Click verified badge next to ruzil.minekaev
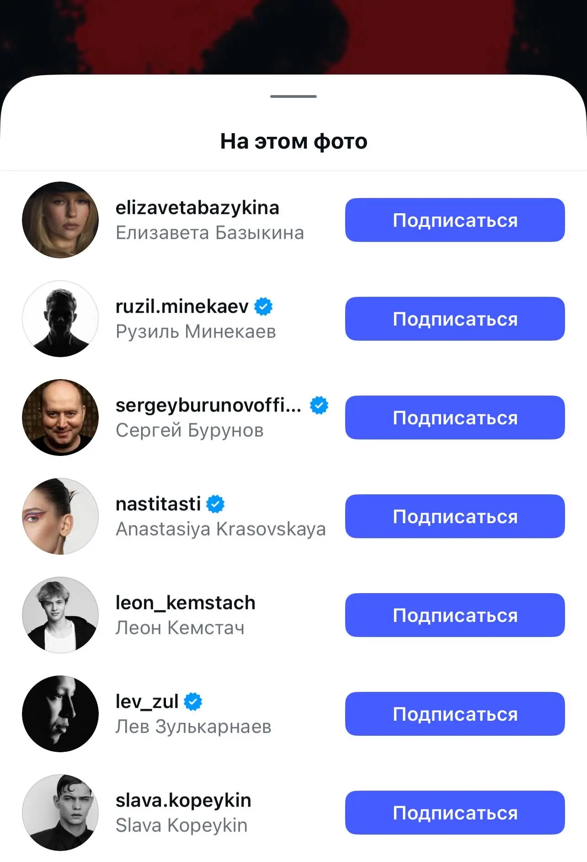Image resolution: width=587 pixels, height=862 pixels. (x=263, y=306)
